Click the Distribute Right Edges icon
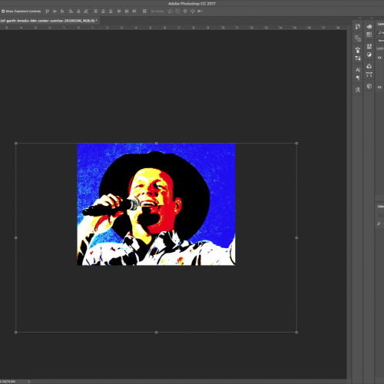This screenshot has height=384, width=384. 134,12
